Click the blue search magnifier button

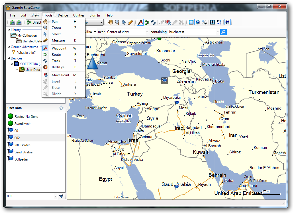point(223,32)
